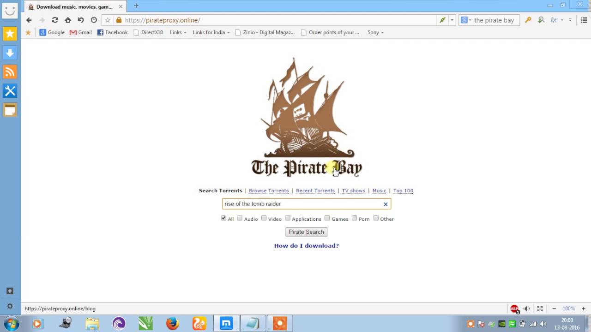Expand the Sony bookmark folder

pyautogui.click(x=375, y=32)
